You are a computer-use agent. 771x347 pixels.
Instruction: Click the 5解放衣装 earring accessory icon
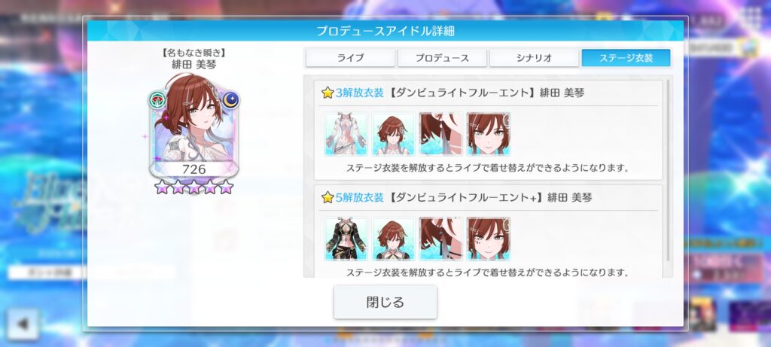pyautogui.click(x=441, y=239)
